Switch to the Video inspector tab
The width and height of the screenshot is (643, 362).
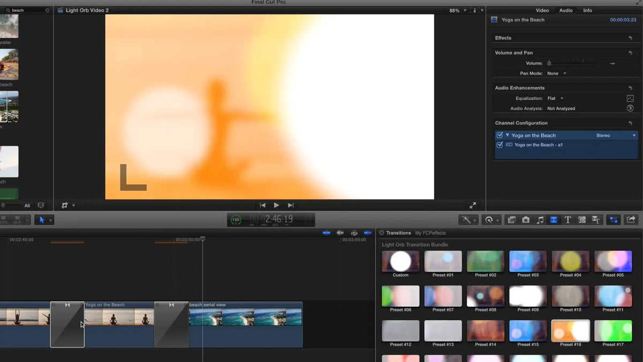pyautogui.click(x=542, y=10)
